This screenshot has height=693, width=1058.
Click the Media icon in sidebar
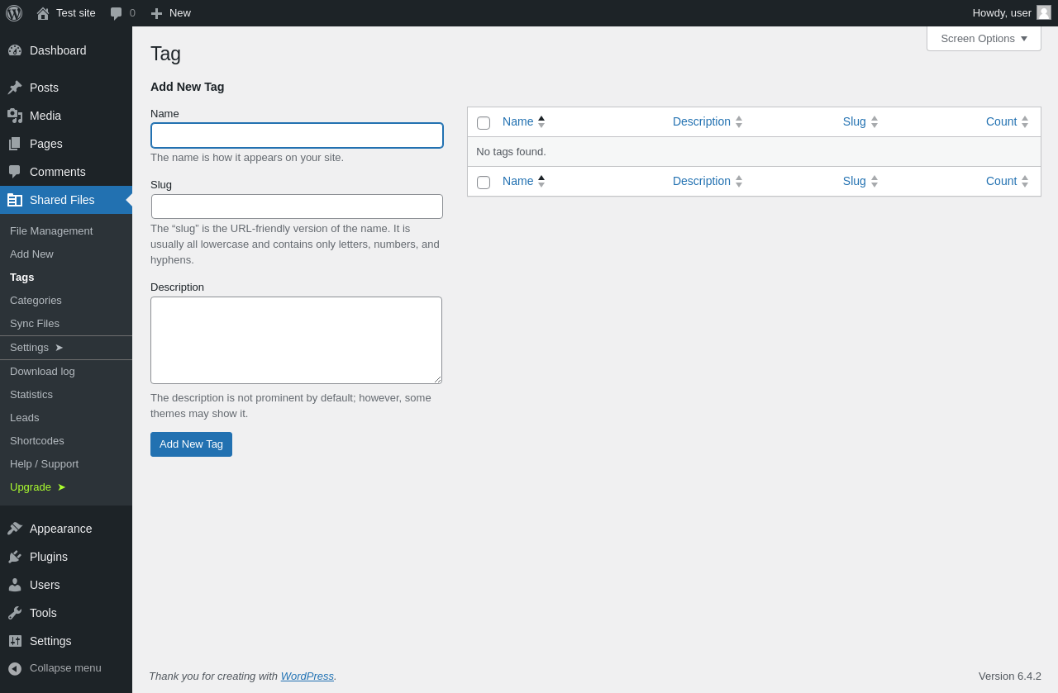(x=15, y=116)
